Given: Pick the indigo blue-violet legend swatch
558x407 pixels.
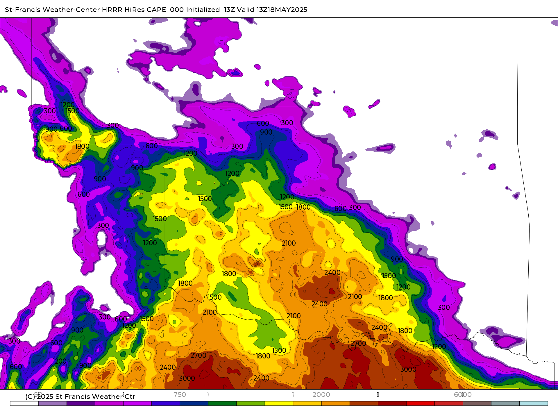Looking at the screenshot, I should coord(166,404).
